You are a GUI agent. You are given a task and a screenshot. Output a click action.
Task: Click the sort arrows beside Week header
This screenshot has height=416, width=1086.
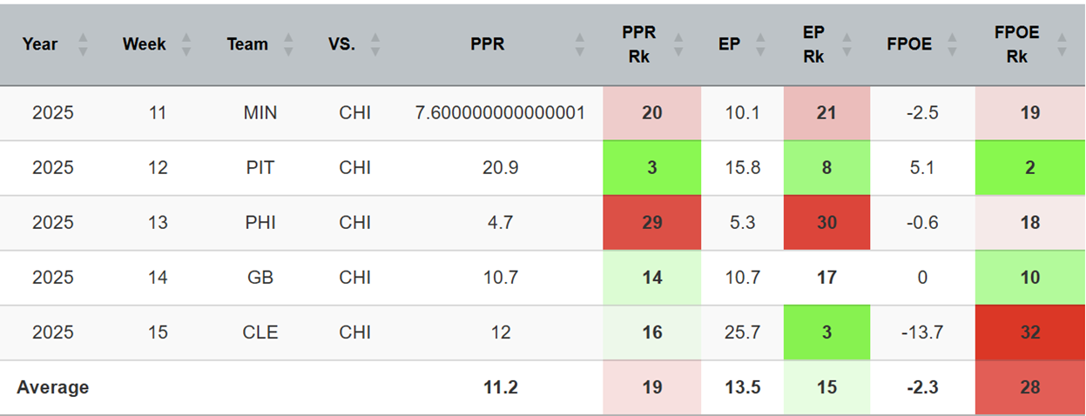pos(185,44)
